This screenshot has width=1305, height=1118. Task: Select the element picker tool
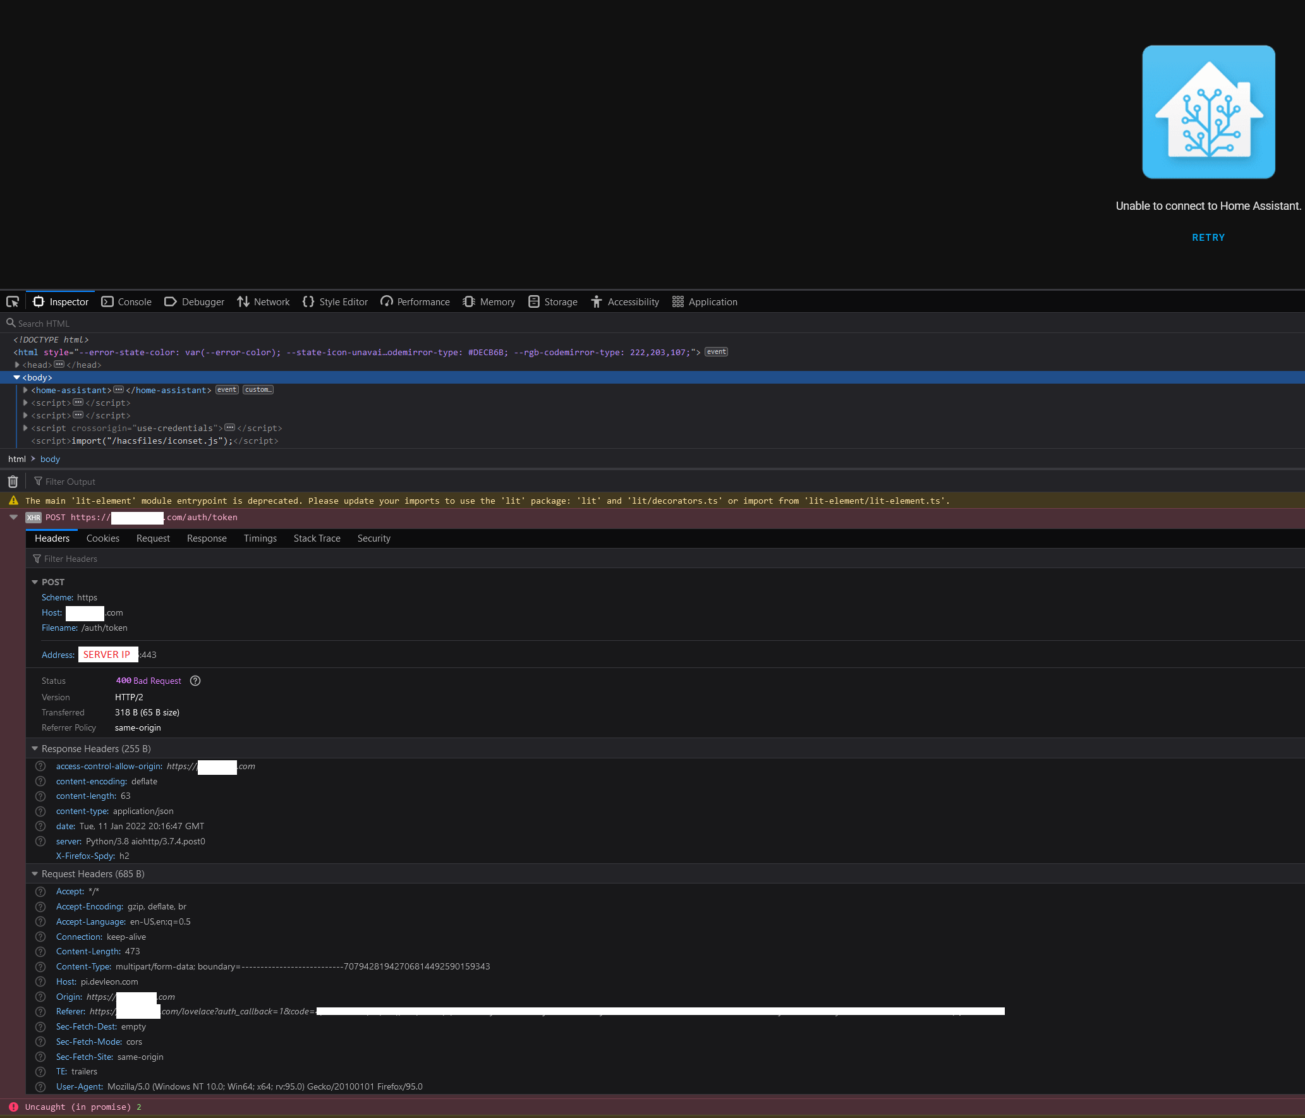(13, 301)
